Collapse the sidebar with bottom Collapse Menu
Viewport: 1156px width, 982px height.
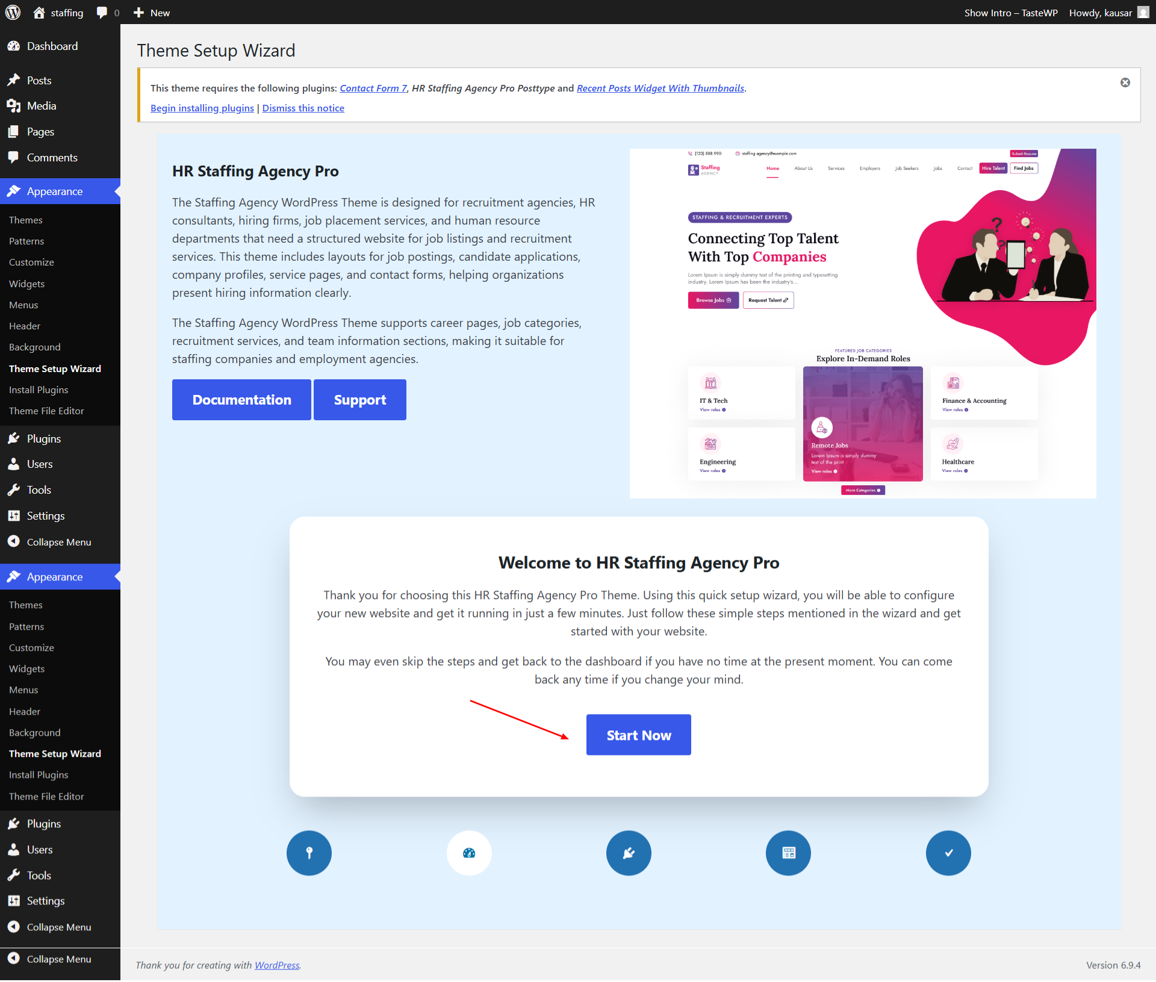[58, 959]
